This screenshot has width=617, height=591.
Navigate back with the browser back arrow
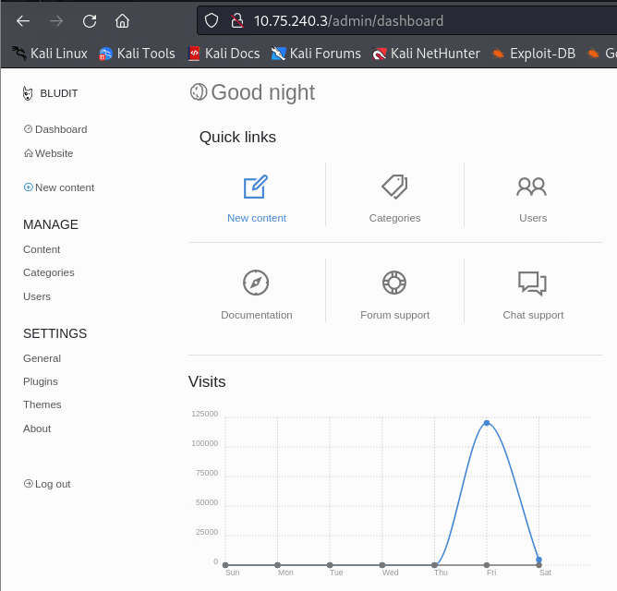point(23,20)
